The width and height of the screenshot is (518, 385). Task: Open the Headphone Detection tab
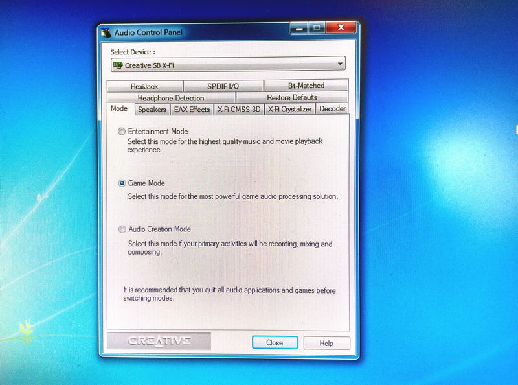[171, 98]
